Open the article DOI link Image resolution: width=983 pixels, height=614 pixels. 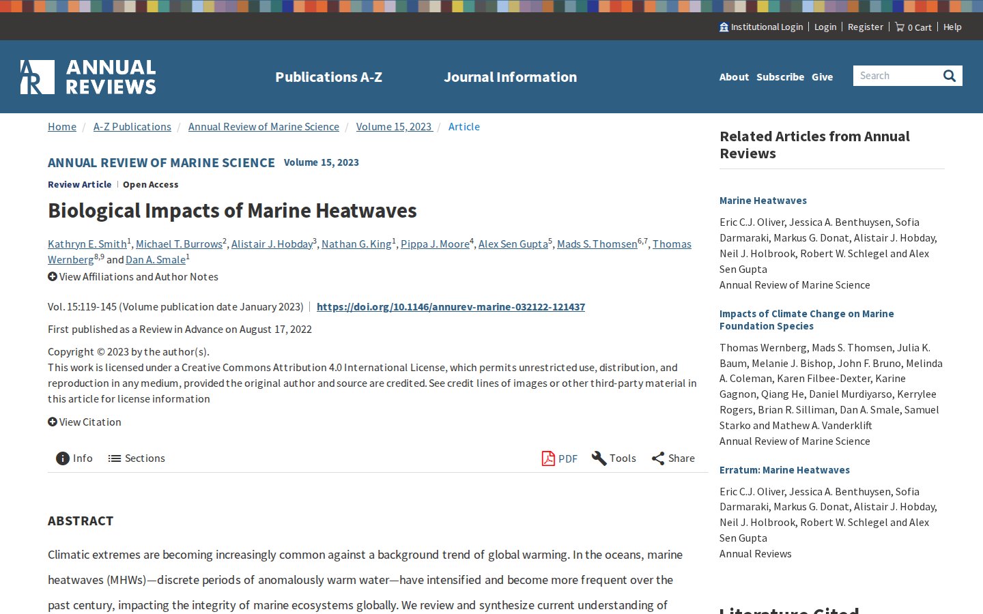pyautogui.click(x=451, y=307)
